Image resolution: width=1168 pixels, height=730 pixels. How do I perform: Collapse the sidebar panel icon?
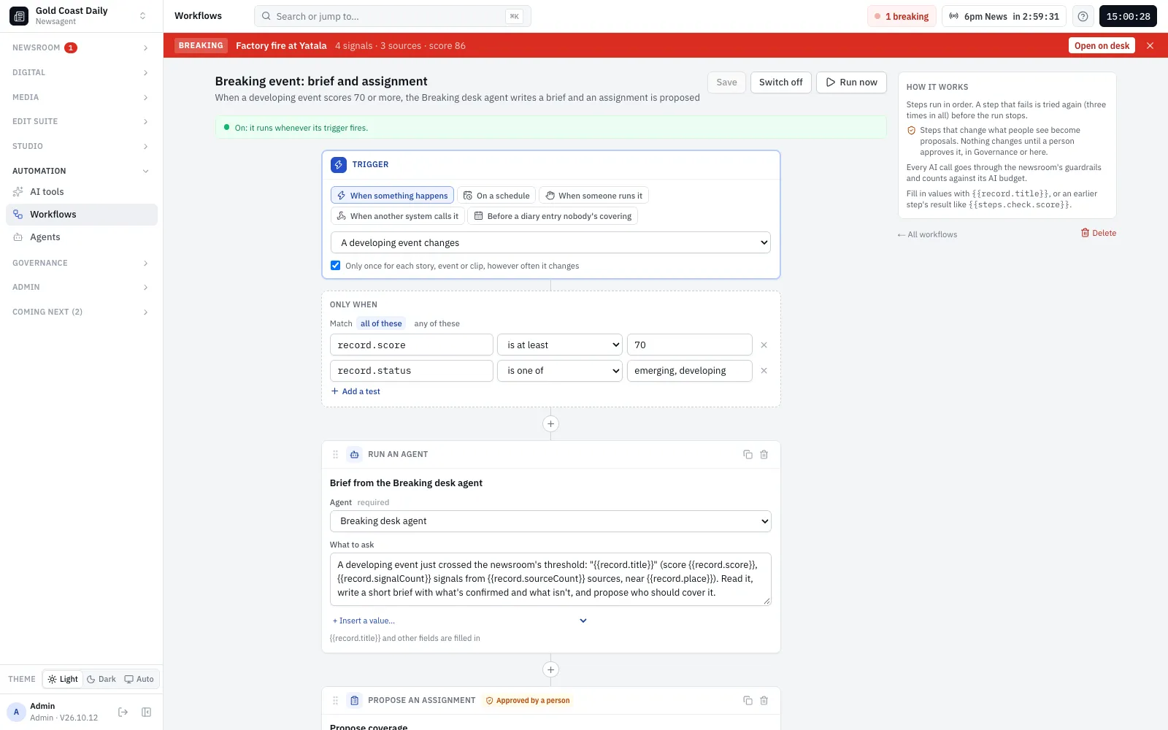(x=146, y=712)
